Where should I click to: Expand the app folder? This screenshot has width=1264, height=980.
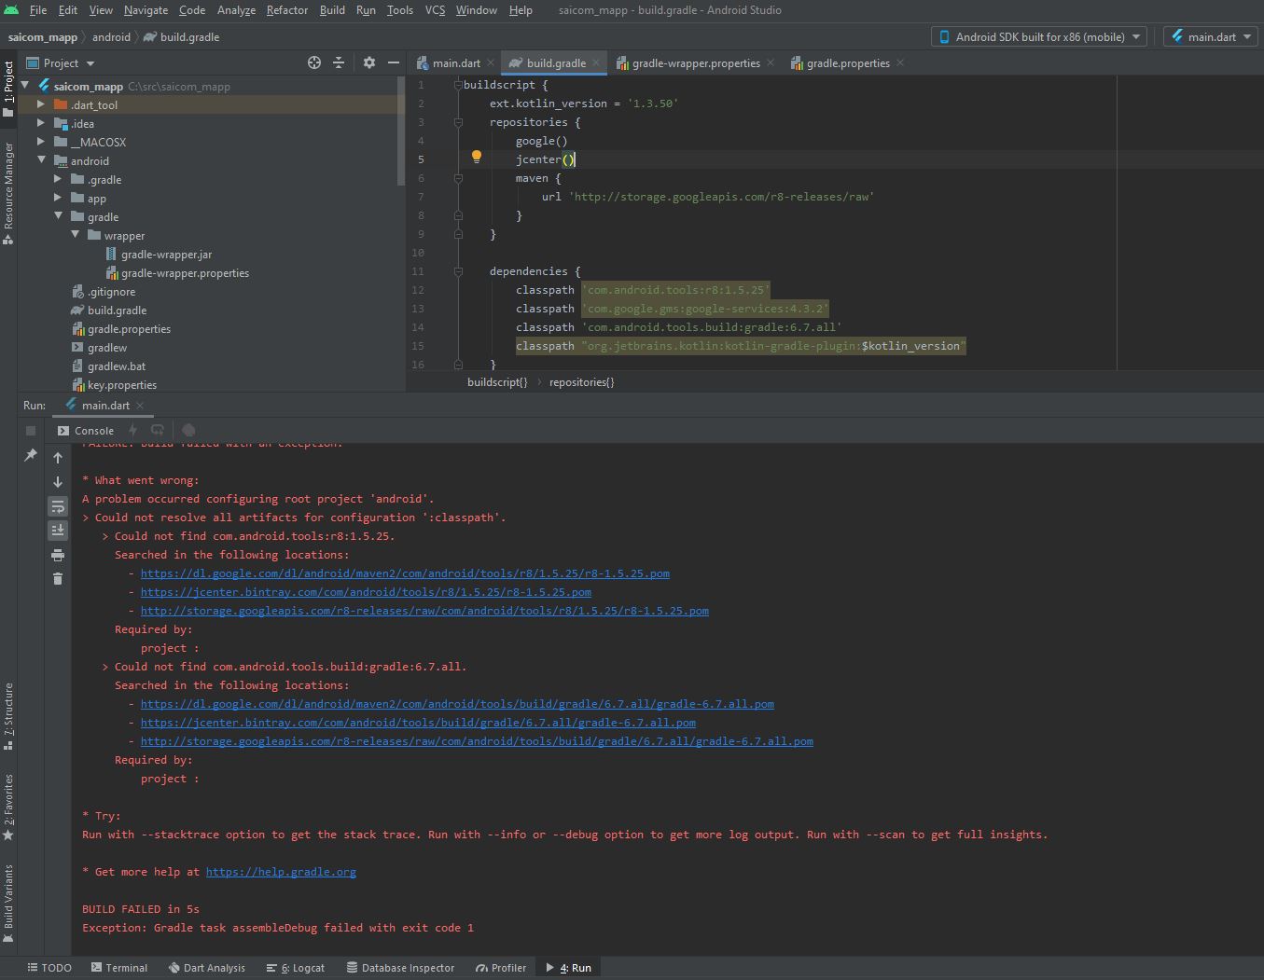click(x=58, y=198)
